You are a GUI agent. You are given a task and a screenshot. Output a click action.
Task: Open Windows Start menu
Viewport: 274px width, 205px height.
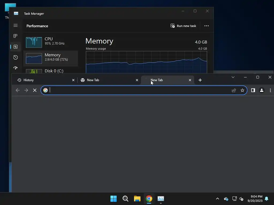[x=113, y=199]
